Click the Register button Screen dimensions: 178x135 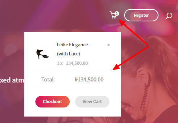pyautogui.click(x=141, y=15)
